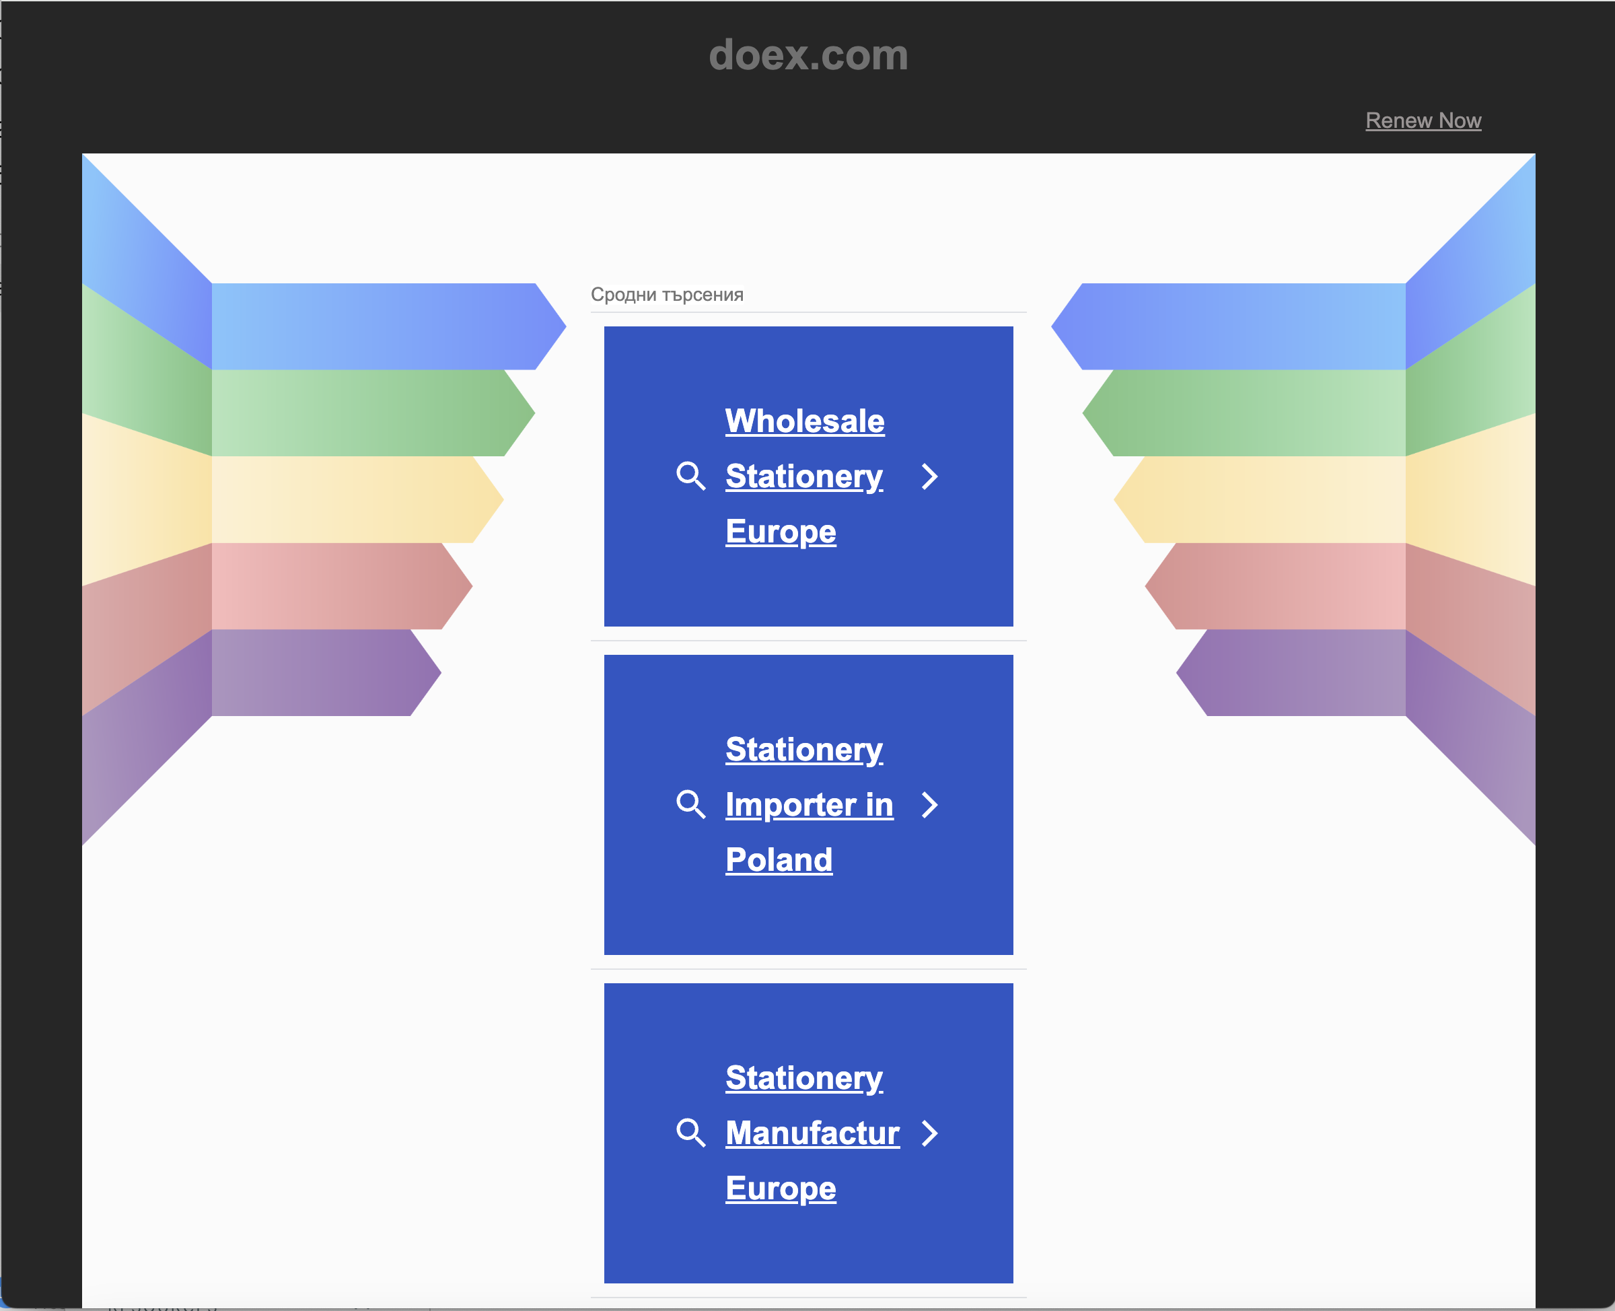Click the word Poland in second card

(779, 860)
